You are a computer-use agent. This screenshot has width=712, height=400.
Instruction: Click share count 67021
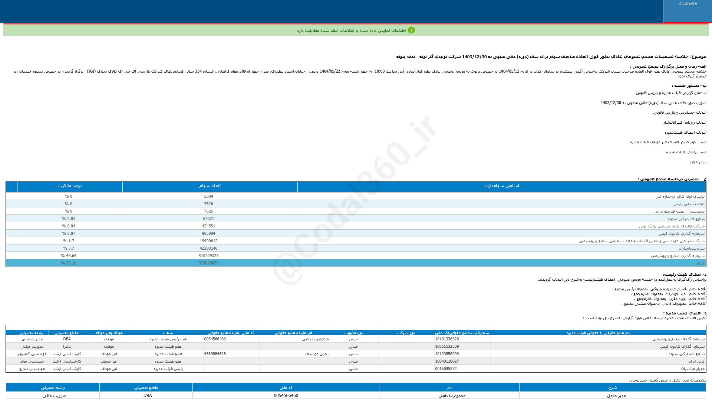[208, 219]
